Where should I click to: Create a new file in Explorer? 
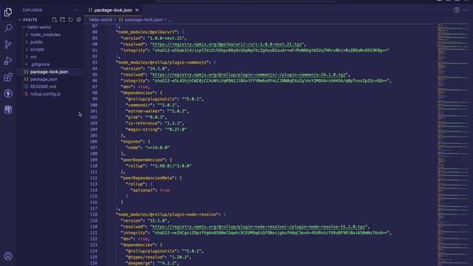pyautogui.click(x=54, y=20)
